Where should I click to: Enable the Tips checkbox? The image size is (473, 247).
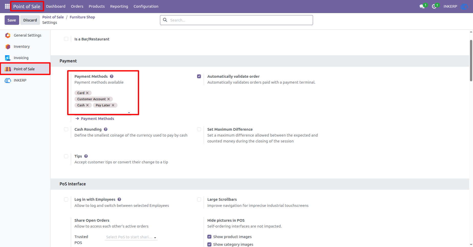66,156
